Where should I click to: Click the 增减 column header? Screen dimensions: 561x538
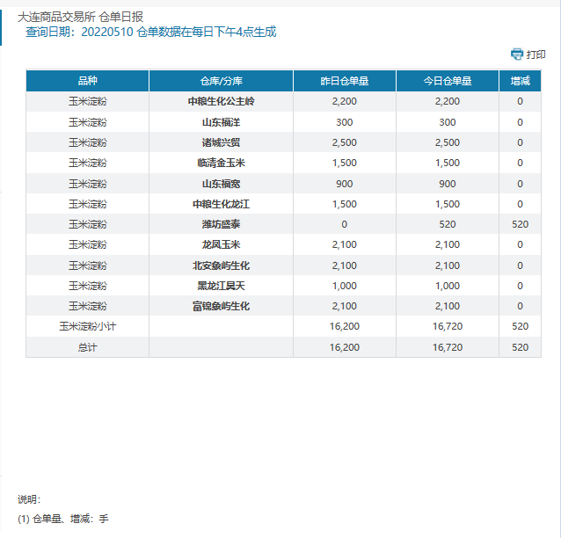(520, 81)
